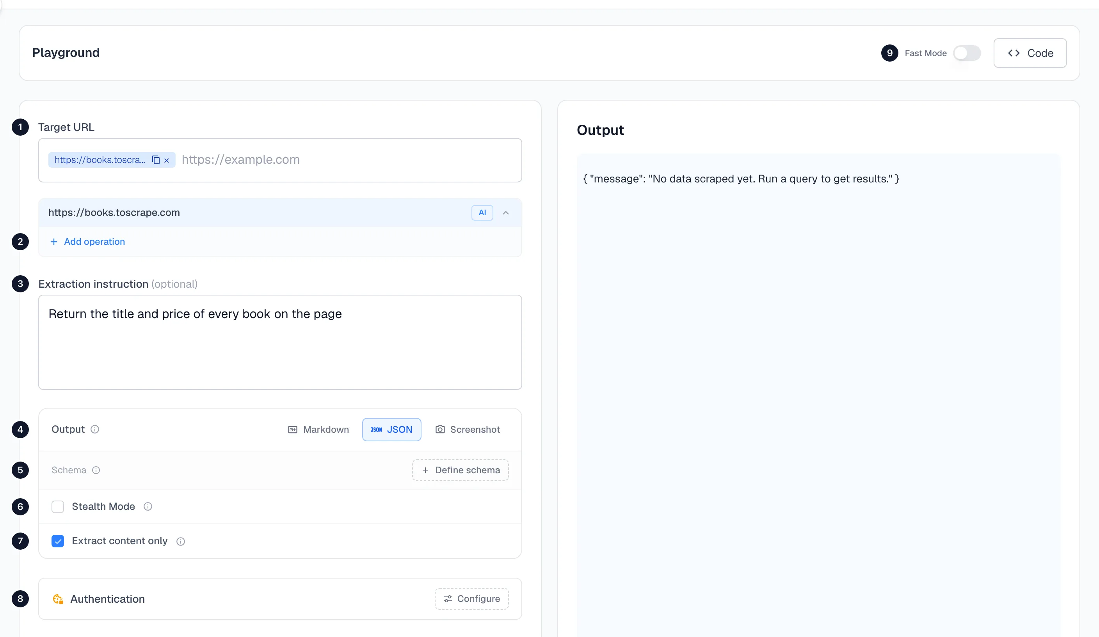Toggle Fast Mode switch
The width and height of the screenshot is (1099, 637).
click(967, 53)
